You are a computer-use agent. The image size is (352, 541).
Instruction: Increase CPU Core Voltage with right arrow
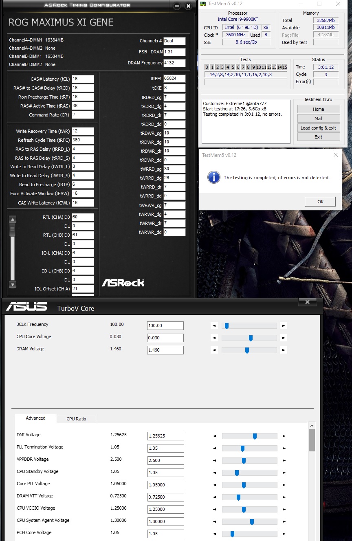click(x=284, y=338)
